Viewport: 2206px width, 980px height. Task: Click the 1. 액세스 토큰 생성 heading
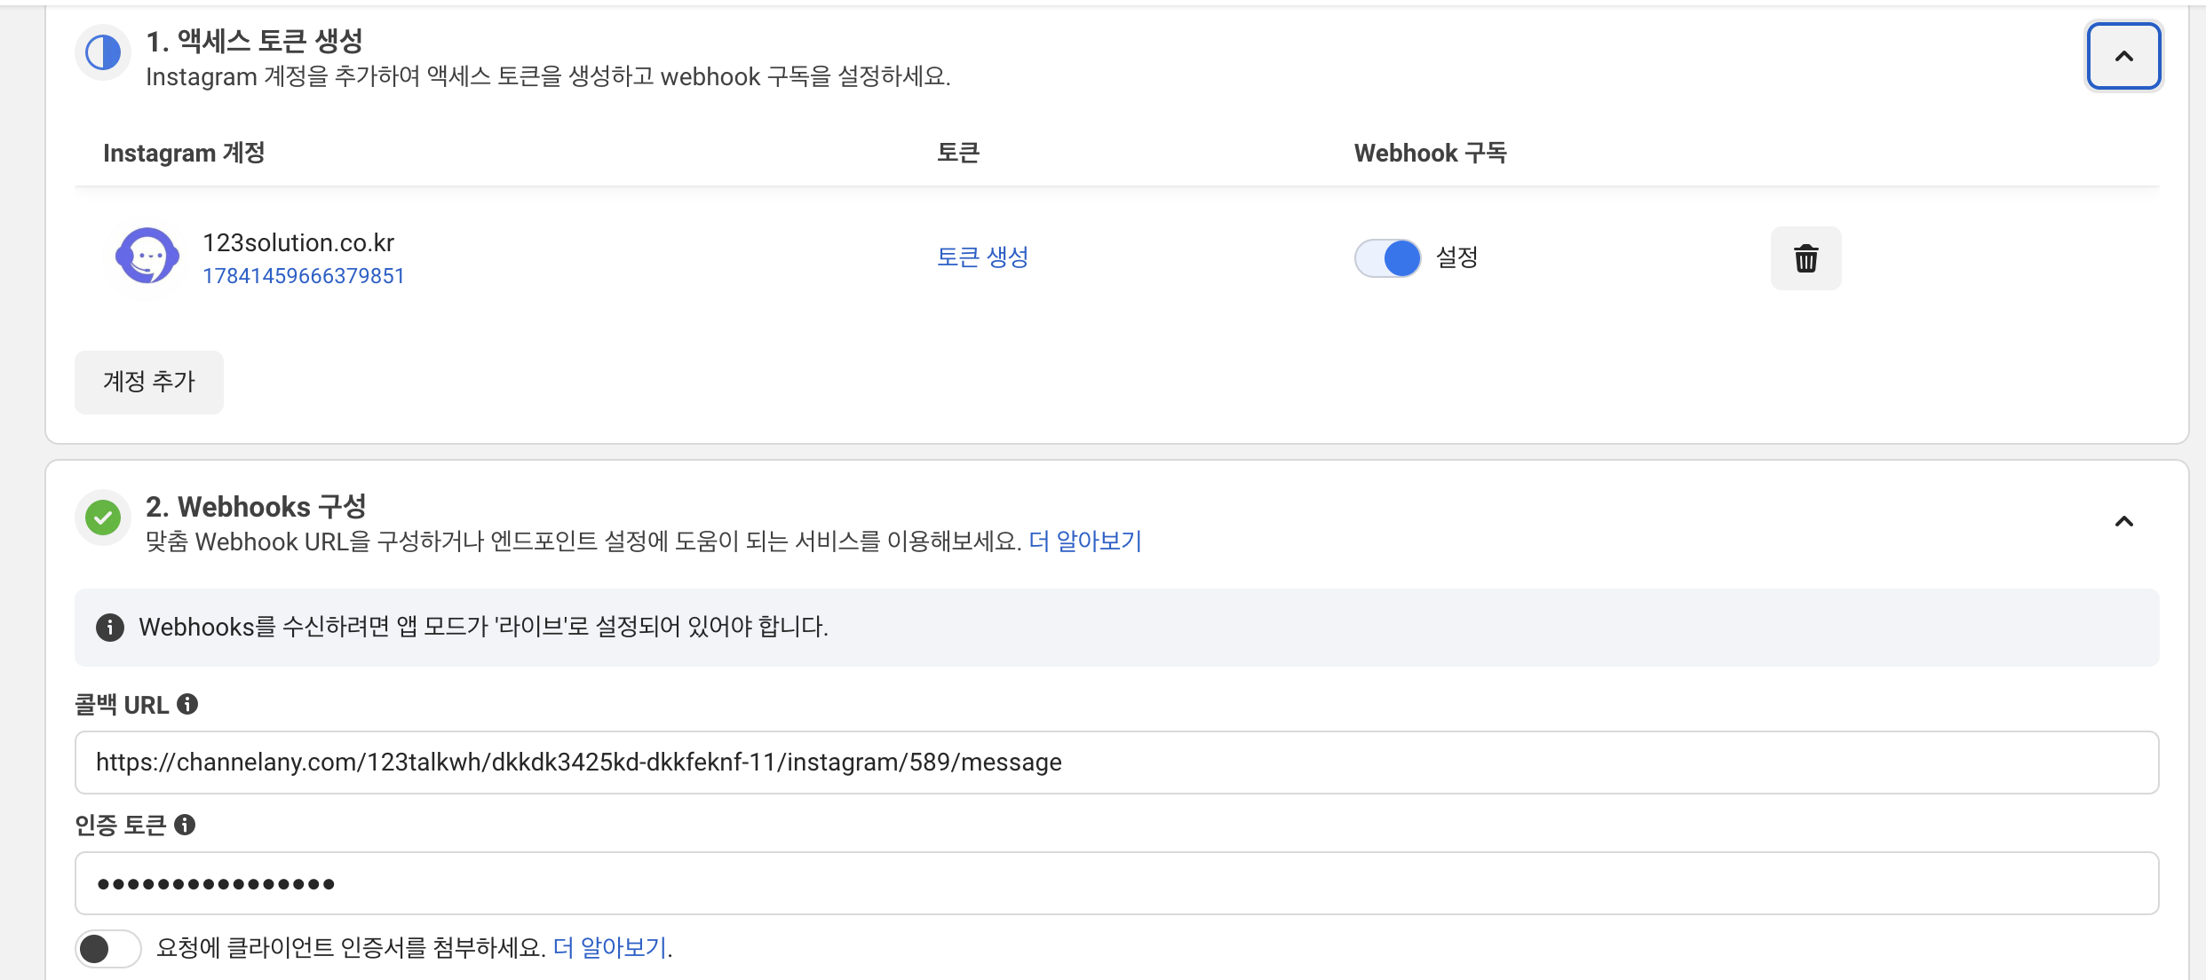point(254,41)
